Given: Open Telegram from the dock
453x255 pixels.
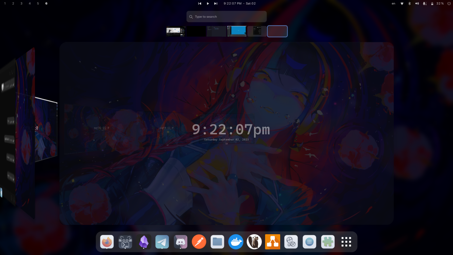Looking at the screenshot, I should (x=162, y=242).
